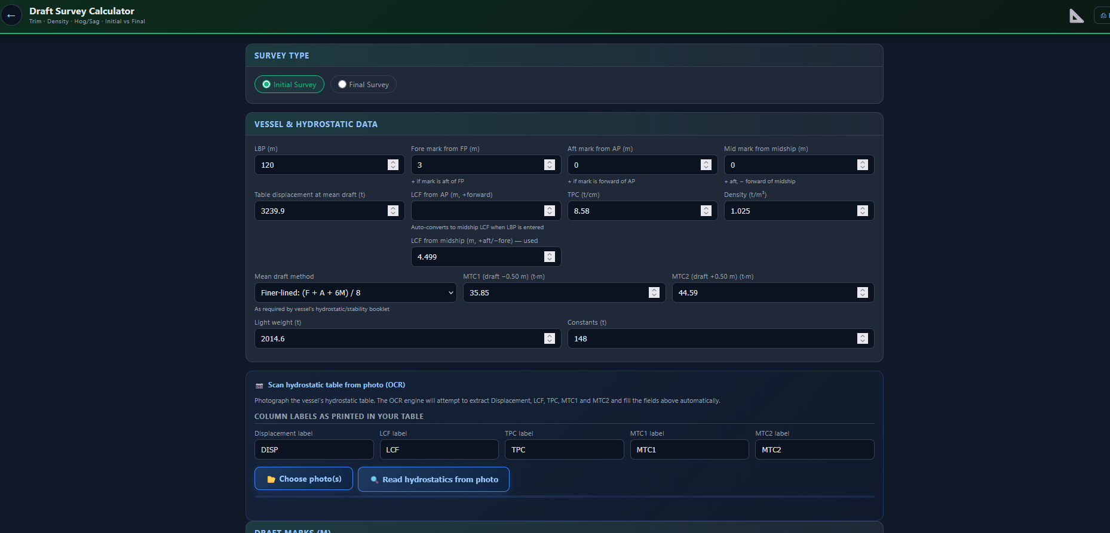Use the Fore mark from FP stepper
The image size is (1110, 533).
pos(549,165)
